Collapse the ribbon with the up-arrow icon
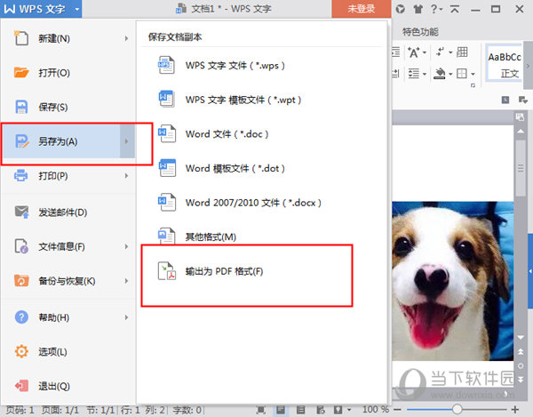Screen dimensions: 533x417 455,9
